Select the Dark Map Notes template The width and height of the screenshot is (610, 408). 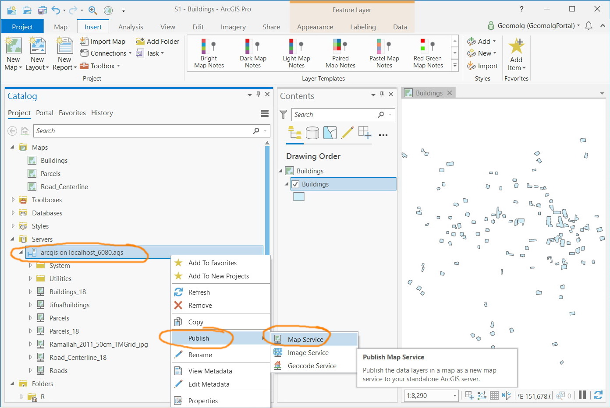coord(253,53)
